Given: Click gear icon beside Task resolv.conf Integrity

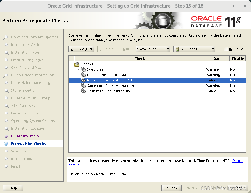Looking at the screenshot, I should point(83,91).
